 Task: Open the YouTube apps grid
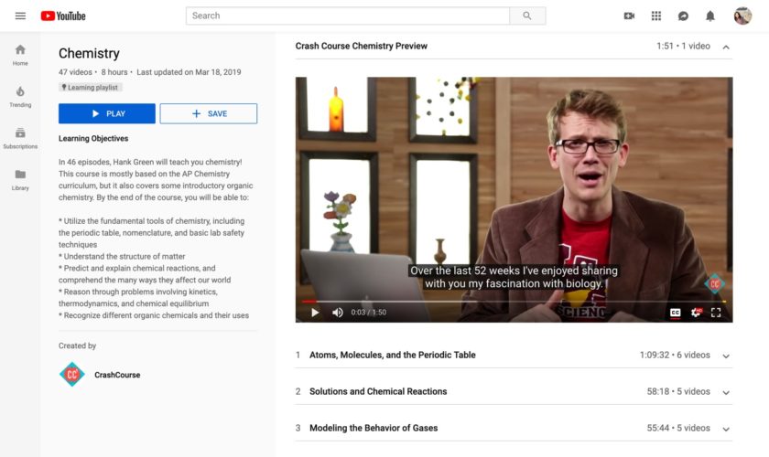(x=655, y=16)
